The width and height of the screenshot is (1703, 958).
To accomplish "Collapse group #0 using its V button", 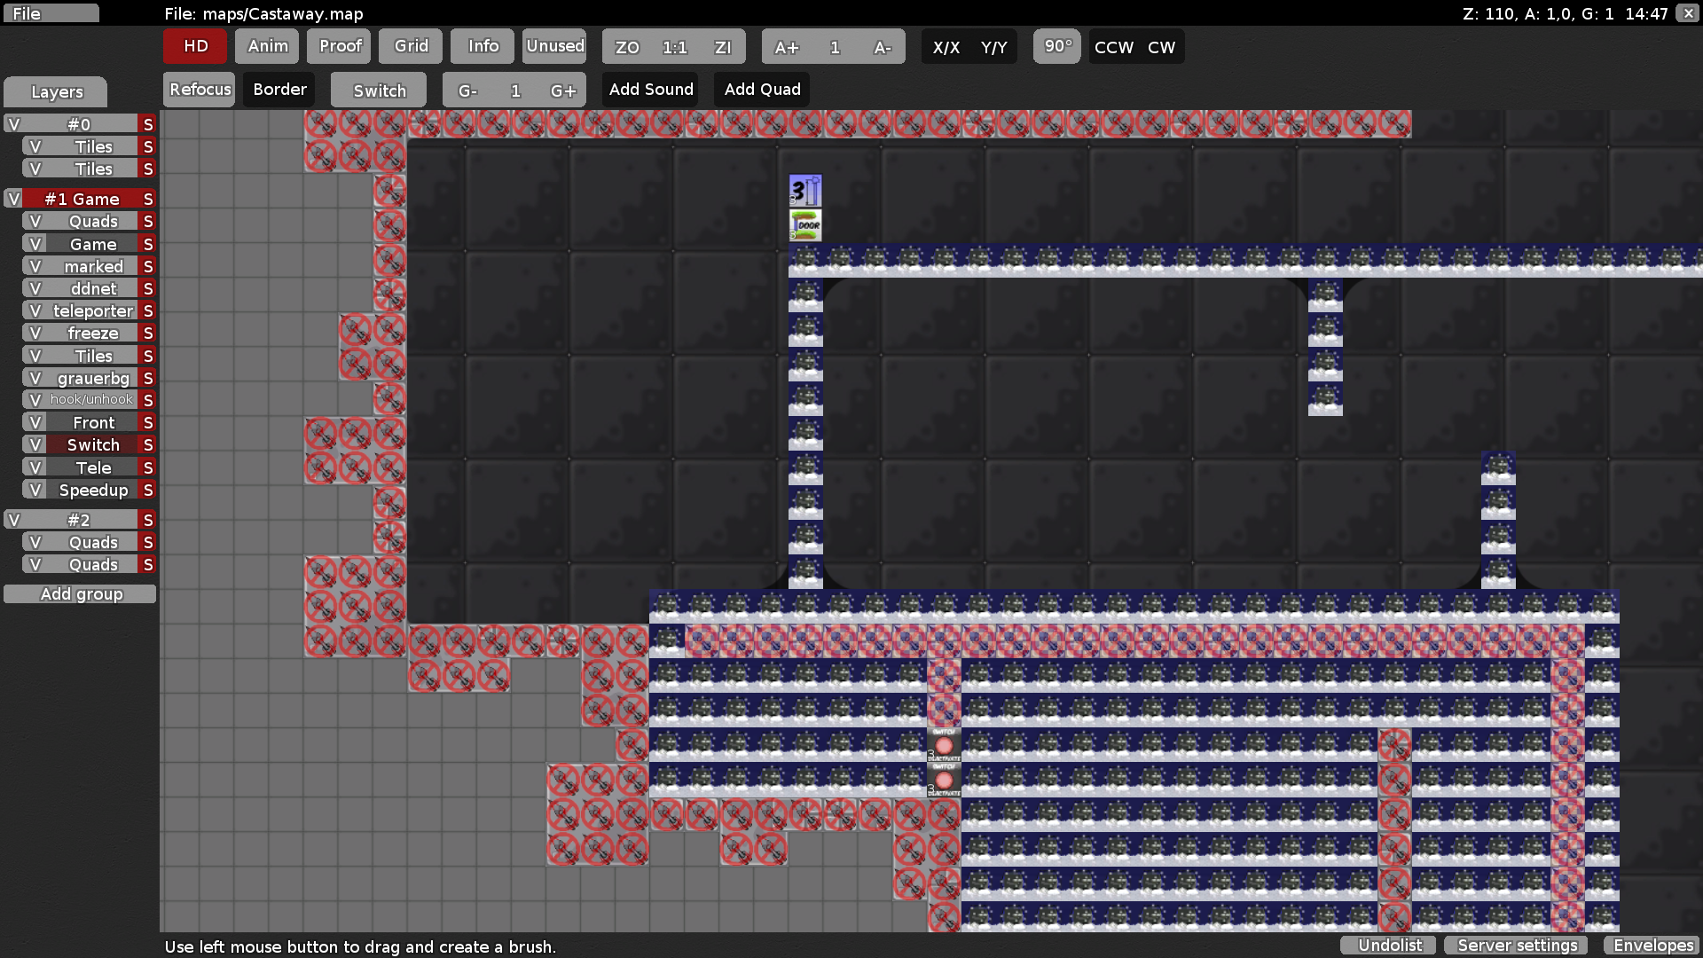I will tap(13, 124).
